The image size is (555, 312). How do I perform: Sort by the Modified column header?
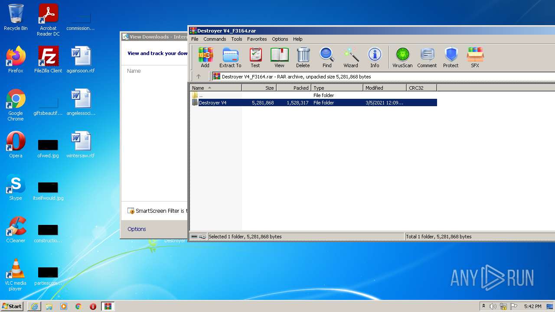(x=385, y=88)
